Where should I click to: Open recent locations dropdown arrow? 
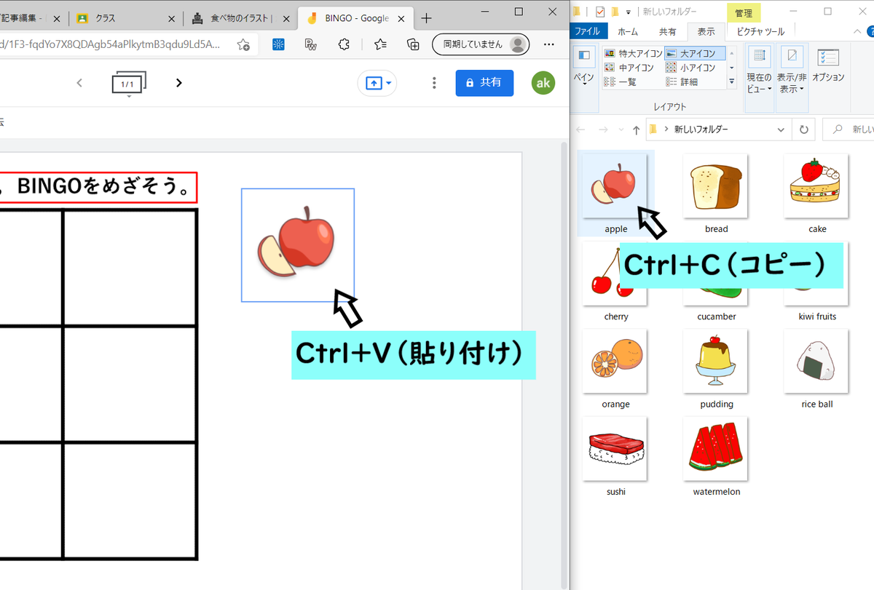pyautogui.click(x=621, y=129)
